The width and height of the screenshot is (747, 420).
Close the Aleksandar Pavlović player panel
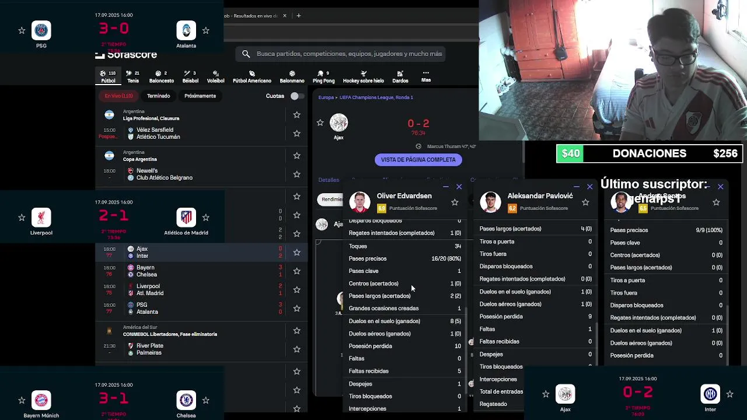click(x=589, y=187)
